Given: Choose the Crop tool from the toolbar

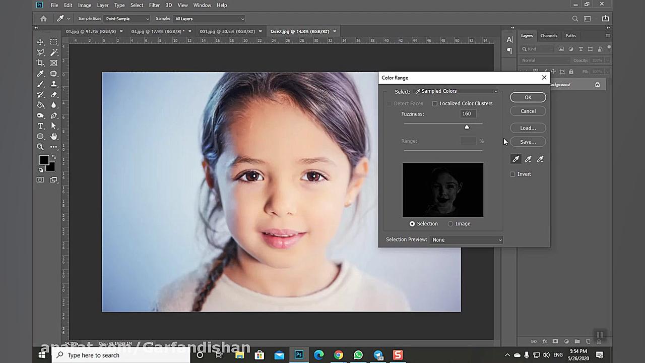Looking at the screenshot, I should (x=40, y=63).
